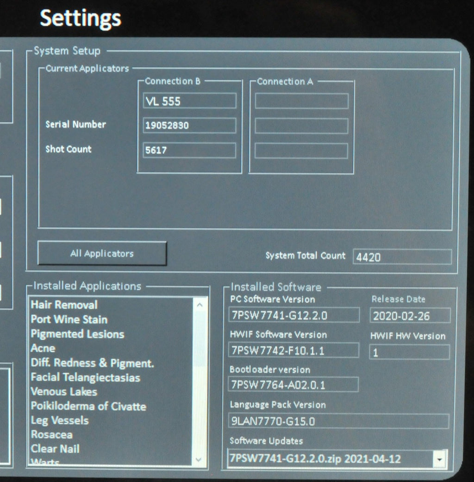Select Acne in the applications list
This screenshot has height=482, width=474.
click(x=43, y=348)
